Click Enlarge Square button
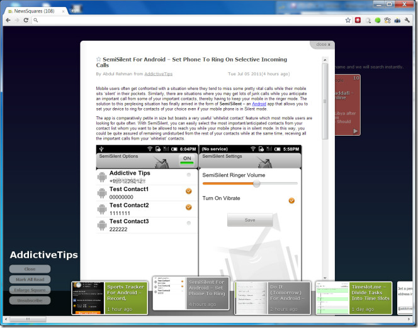 (x=30, y=290)
